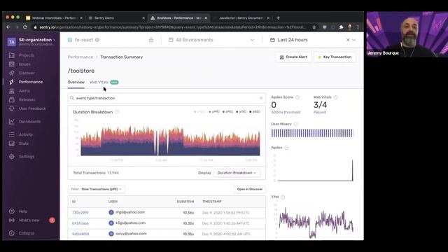448x252 pixels.
Task: Click the Performance breadcrumb link
Action: [x=80, y=57]
